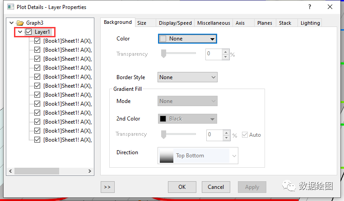344x201 pixels.
Task: Click the tree scroll left arrow
Action: (x=10, y=171)
